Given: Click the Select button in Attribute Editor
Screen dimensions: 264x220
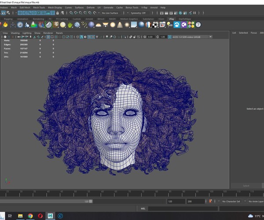Looking at the screenshot, I should click(246, 186).
